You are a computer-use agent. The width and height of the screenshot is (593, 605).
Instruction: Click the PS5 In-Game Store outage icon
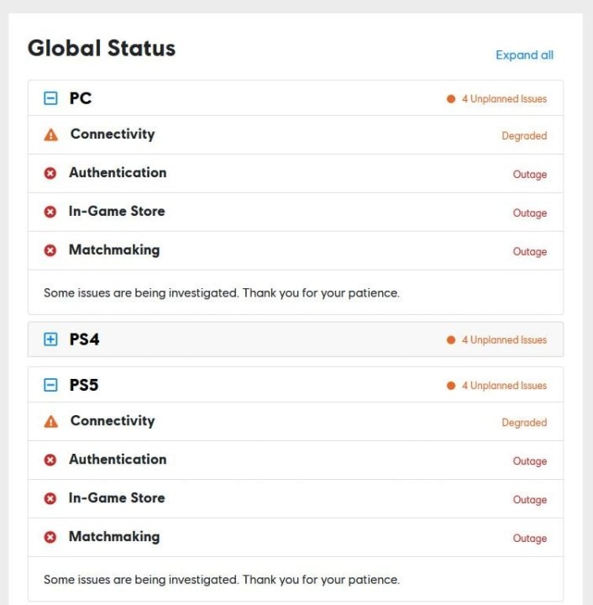coord(50,499)
